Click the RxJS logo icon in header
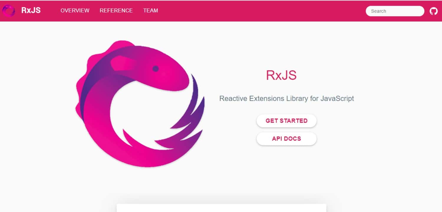Image resolution: width=442 pixels, height=212 pixels. tap(9, 11)
